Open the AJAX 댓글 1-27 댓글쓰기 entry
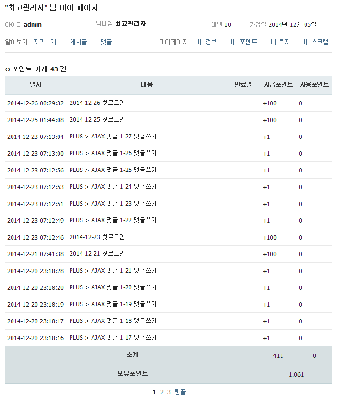Screen dimensions: 341x400 tap(113, 137)
